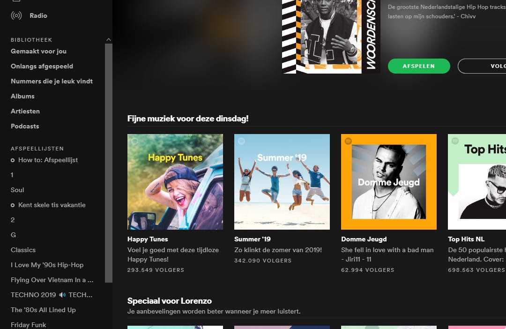Open the Soul playlist
The width and height of the screenshot is (506, 329).
click(x=17, y=190)
